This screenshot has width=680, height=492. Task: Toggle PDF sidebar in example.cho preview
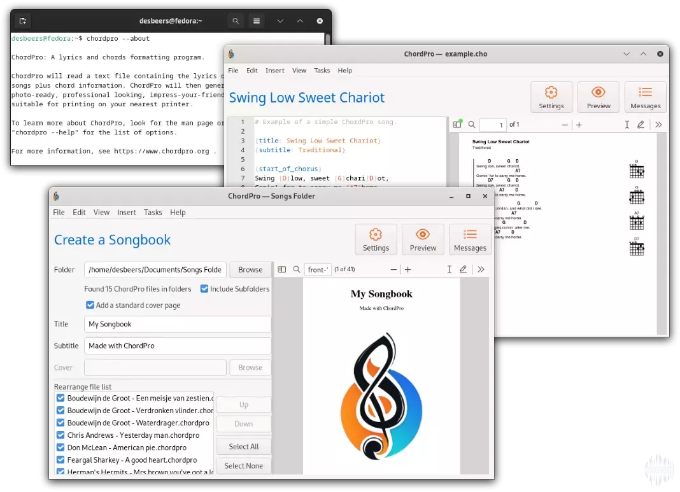457,125
